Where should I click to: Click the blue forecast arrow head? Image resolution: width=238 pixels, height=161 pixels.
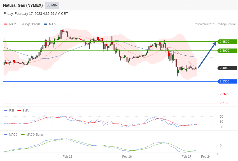click(215, 44)
